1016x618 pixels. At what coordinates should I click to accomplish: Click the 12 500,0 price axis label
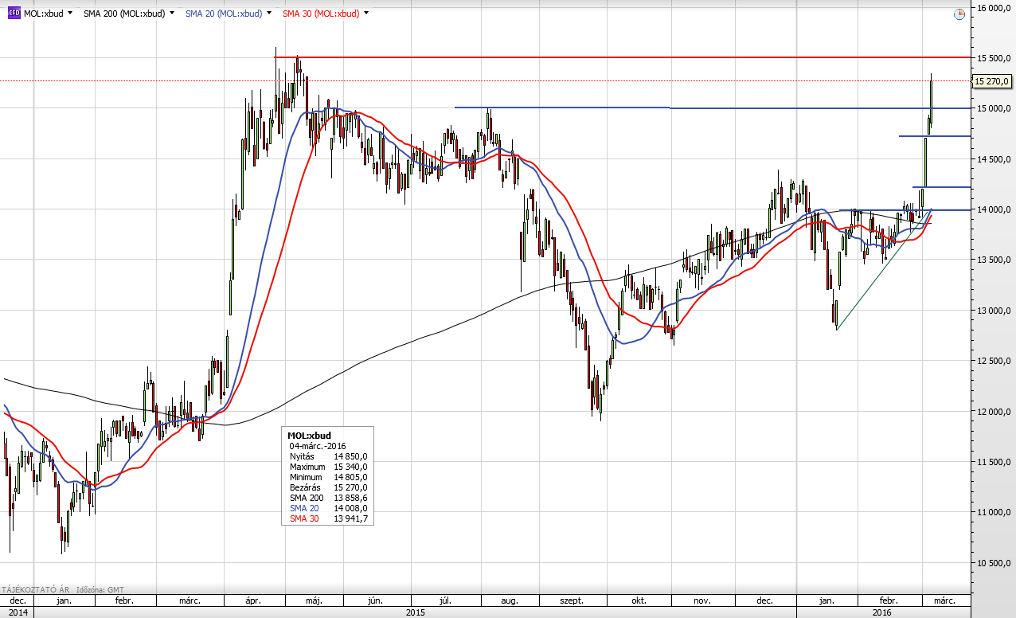pos(994,361)
